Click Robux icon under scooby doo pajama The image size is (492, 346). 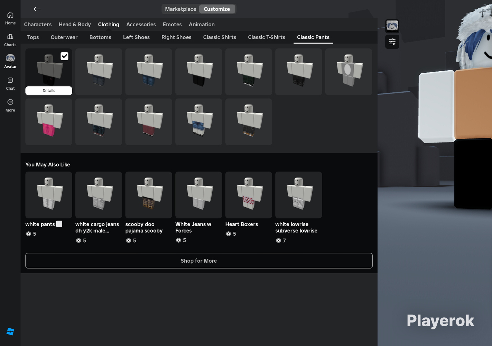click(128, 240)
